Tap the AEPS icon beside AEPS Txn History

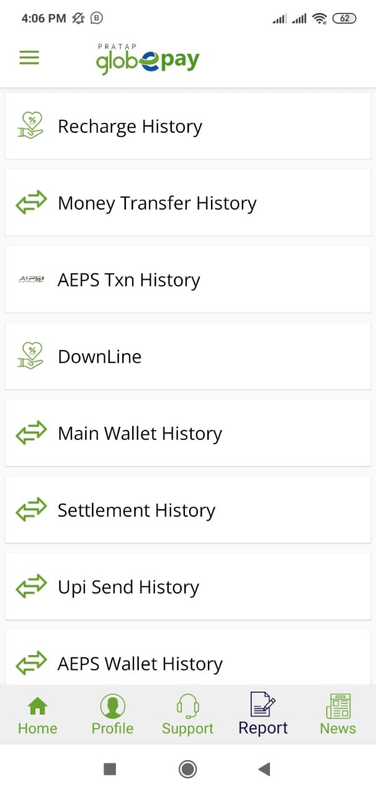tap(31, 279)
